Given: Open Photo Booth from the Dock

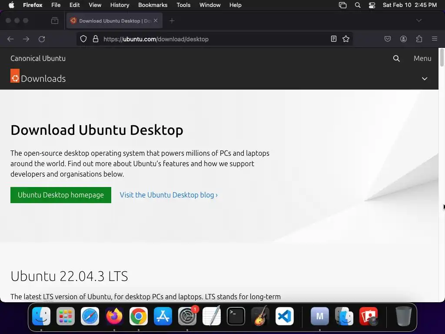Looking at the screenshot, I should pos(369,316).
